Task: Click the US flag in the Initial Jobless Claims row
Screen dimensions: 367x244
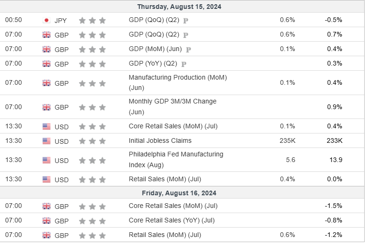Action: [x=46, y=140]
